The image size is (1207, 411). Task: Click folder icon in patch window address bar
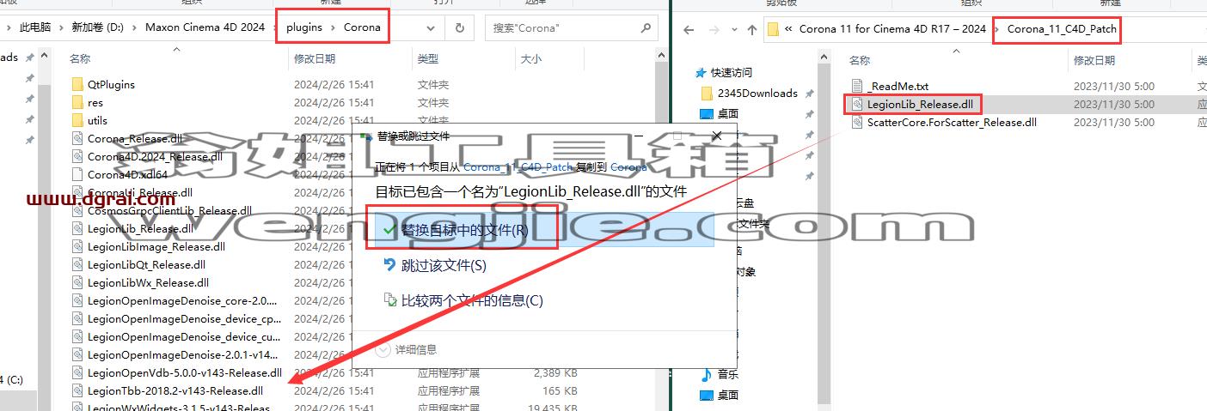point(773,29)
